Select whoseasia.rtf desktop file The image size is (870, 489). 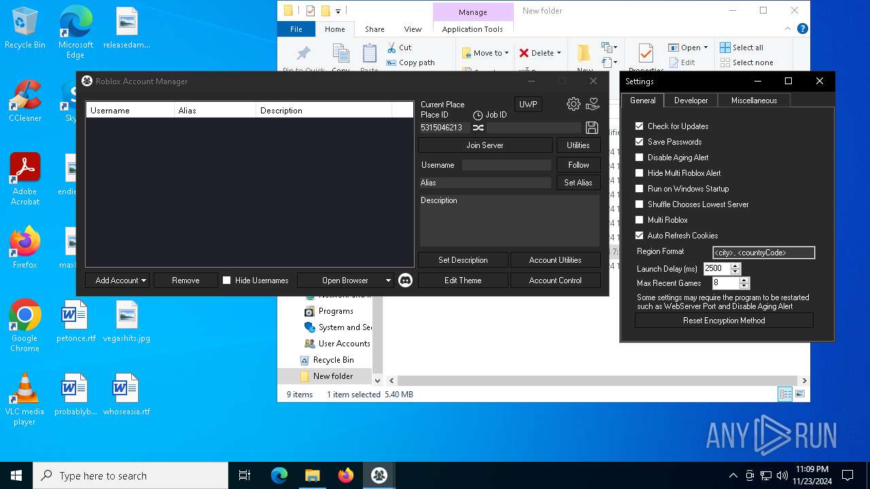click(126, 395)
